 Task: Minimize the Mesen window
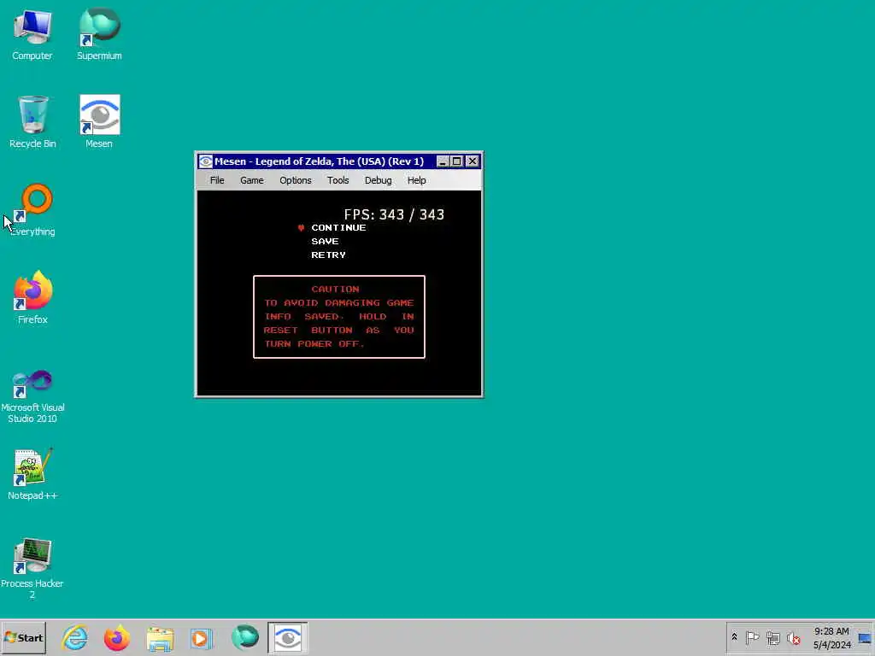coord(443,161)
